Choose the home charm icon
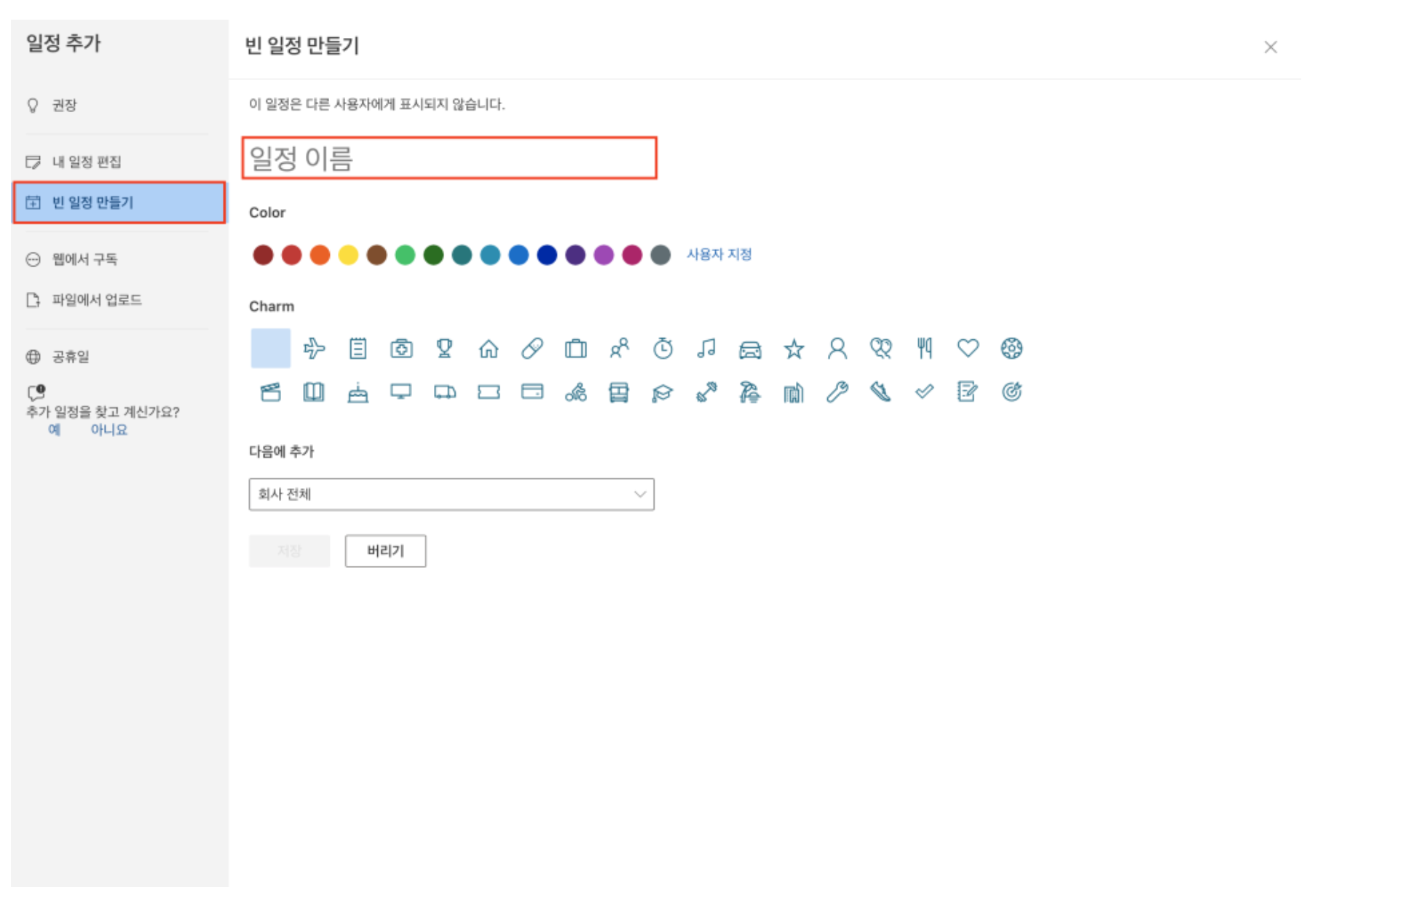The image size is (1401, 916). (489, 349)
